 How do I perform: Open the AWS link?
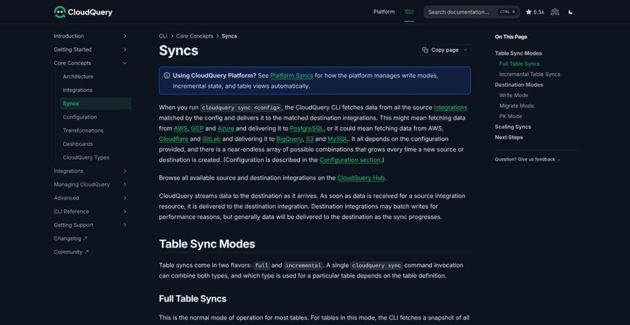(180, 128)
